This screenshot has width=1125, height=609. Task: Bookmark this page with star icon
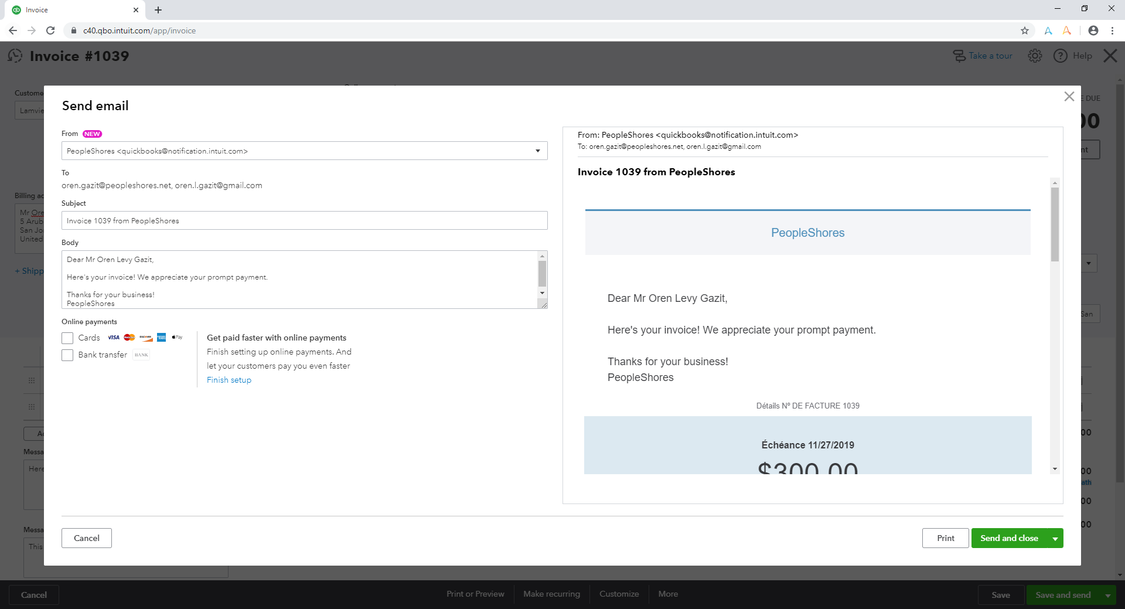[x=1025, y=30]
